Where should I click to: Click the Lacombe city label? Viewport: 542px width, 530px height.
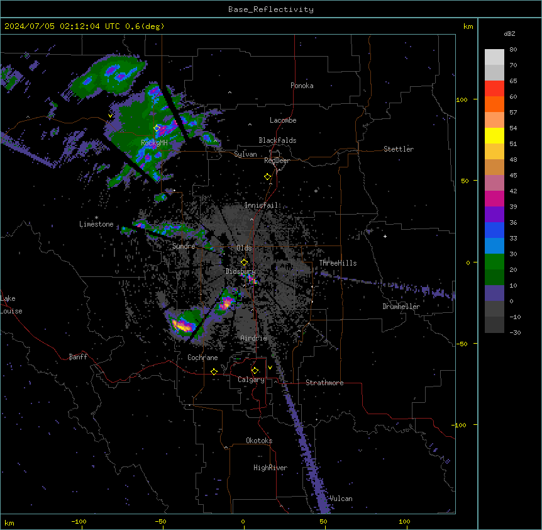(283, 120)
